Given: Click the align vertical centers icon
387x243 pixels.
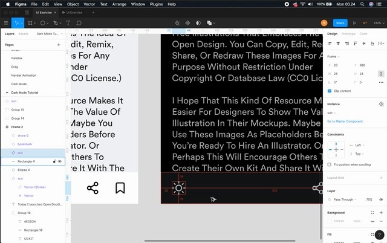Looking at the screenshot, I should 364,44.
